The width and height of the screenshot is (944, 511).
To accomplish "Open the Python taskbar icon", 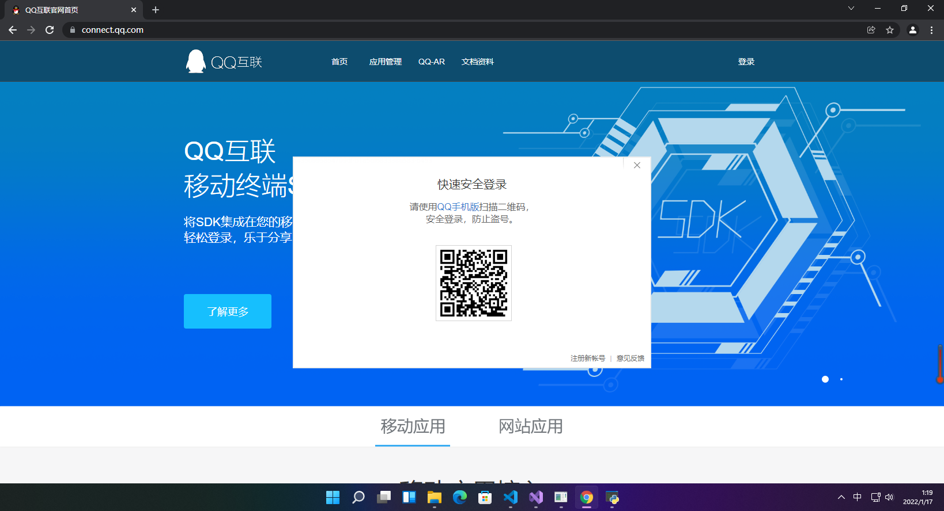I will pos(612,497).
